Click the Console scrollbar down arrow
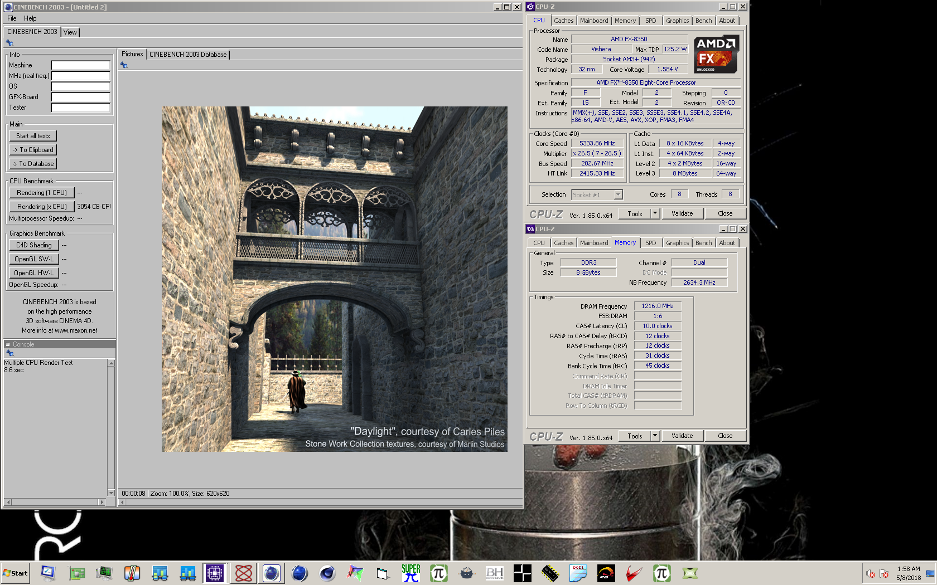This screenshot has width=937, height=585. pos(111,493)
